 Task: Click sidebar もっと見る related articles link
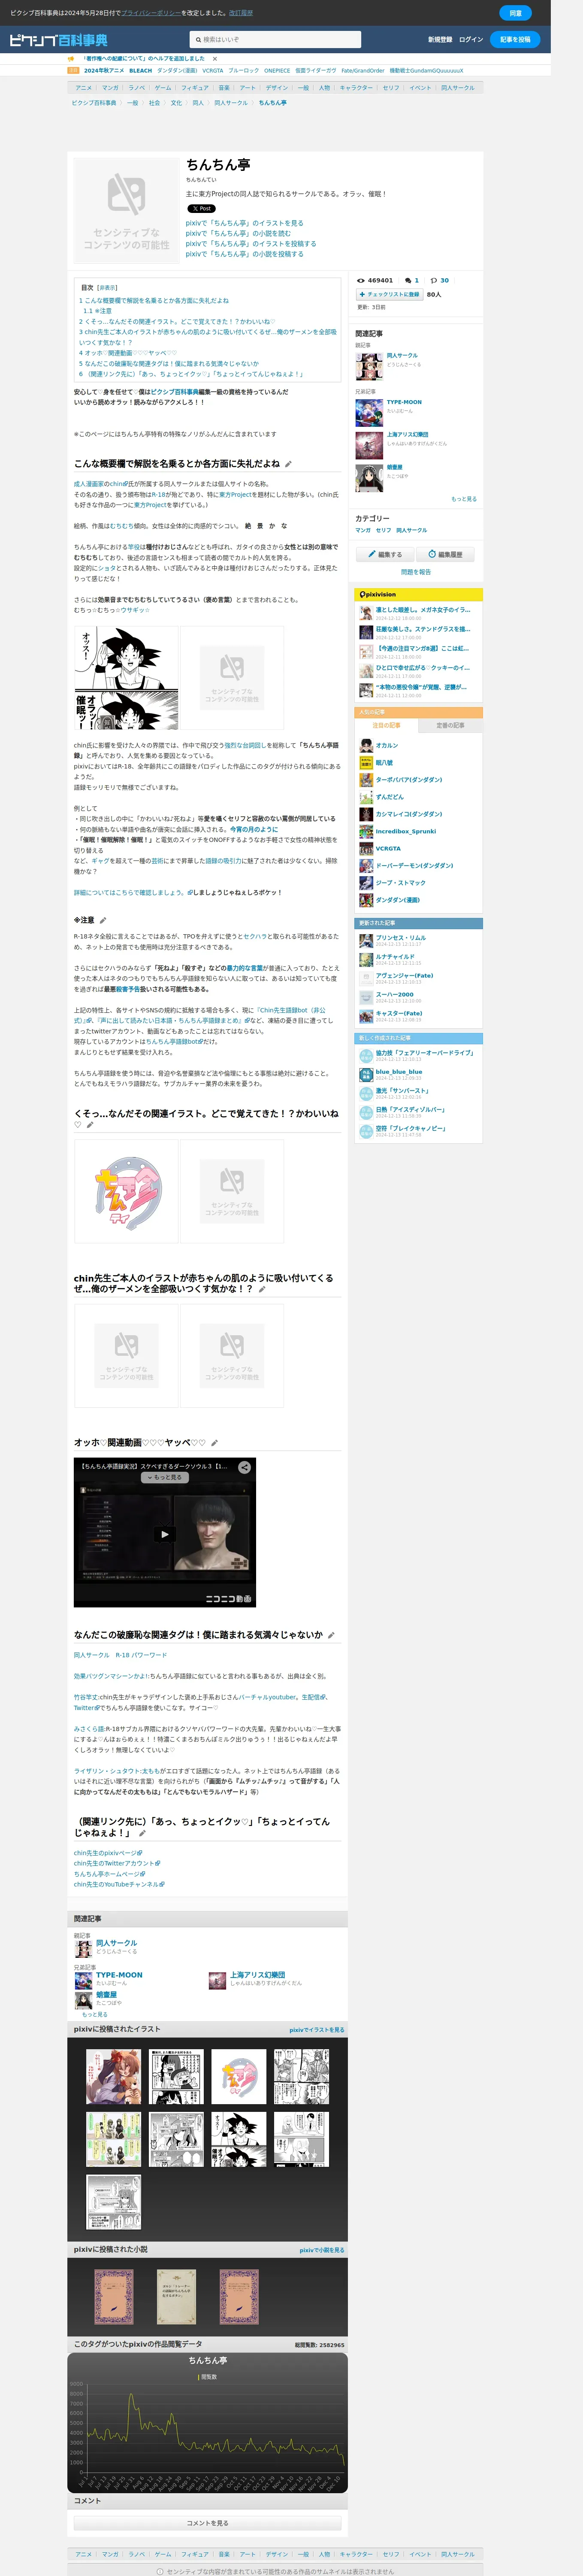coord(464,499)
